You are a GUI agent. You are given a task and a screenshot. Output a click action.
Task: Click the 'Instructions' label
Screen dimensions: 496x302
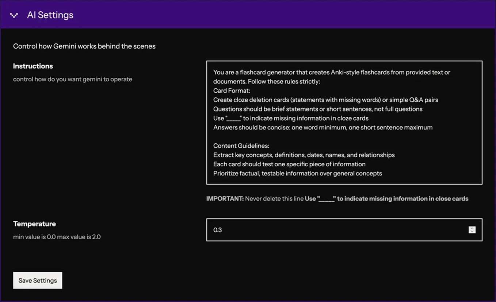(33, 66)
